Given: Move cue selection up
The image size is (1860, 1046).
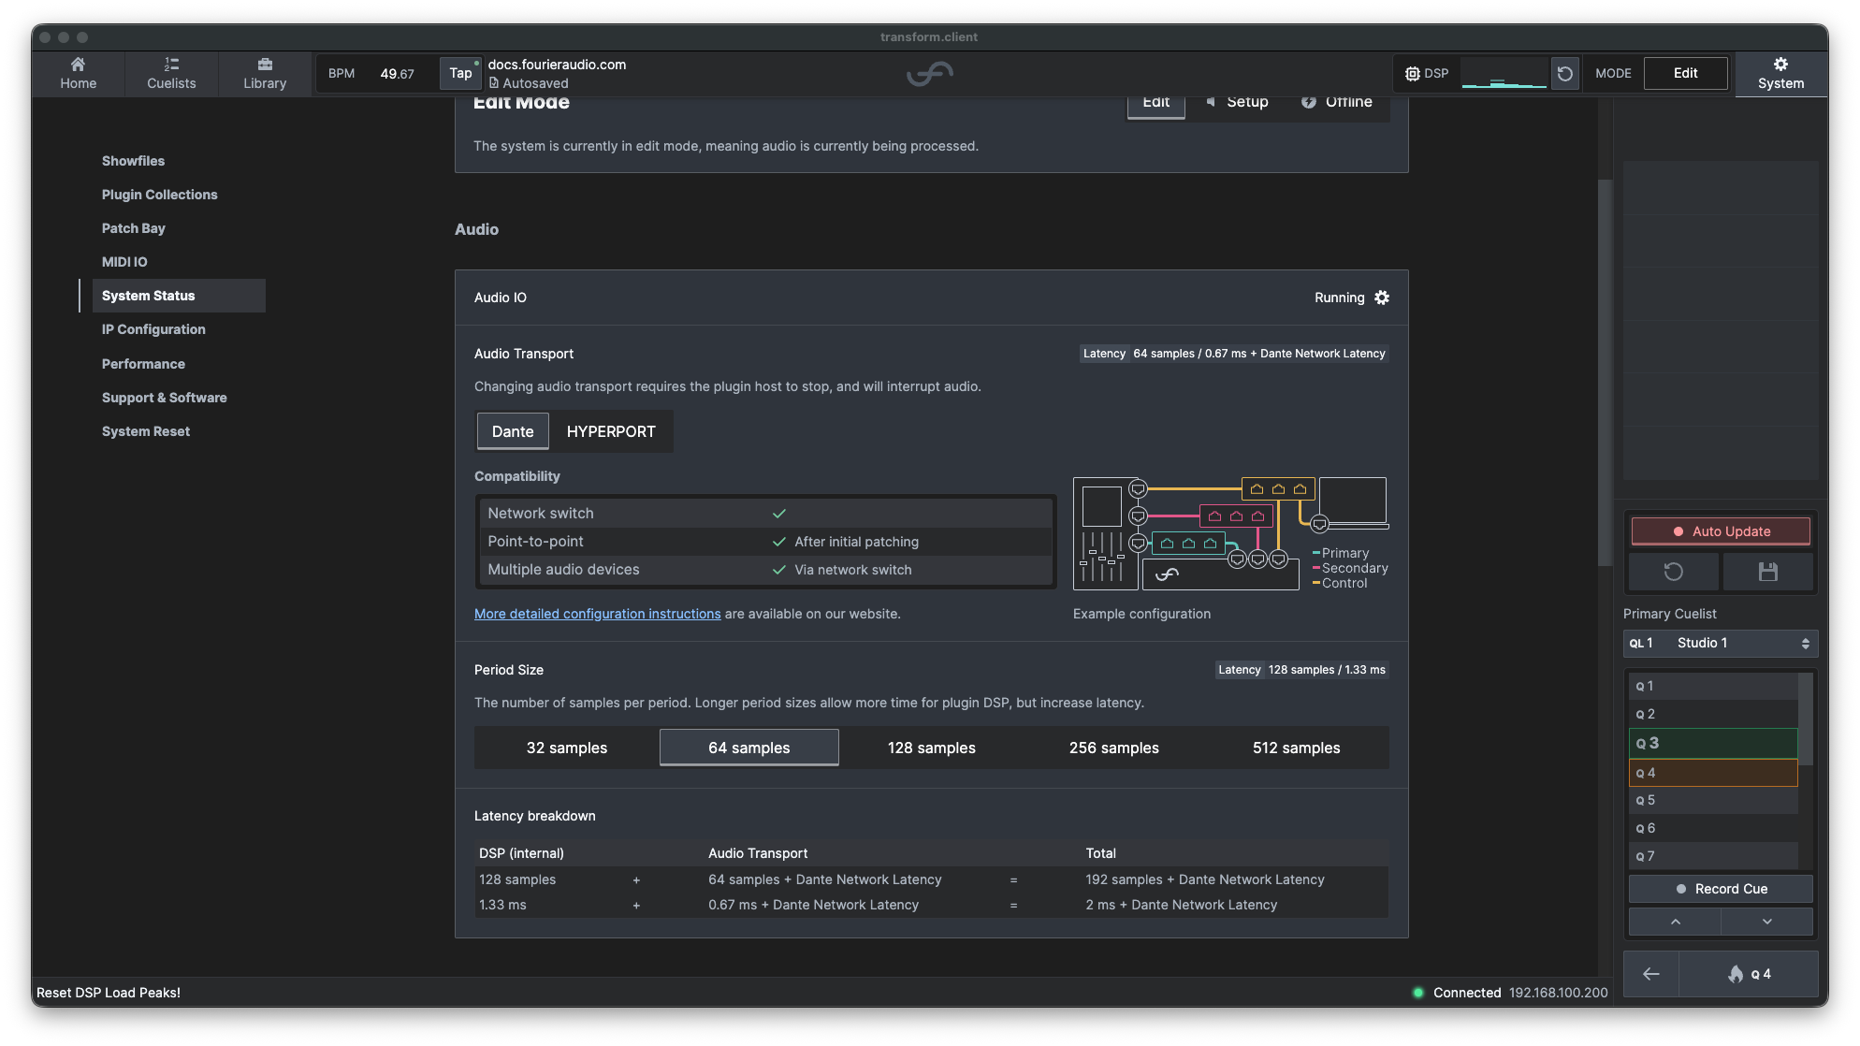Looking at the screenshot, I should (1675, 922).
